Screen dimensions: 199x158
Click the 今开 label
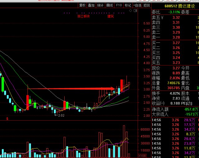185,68
